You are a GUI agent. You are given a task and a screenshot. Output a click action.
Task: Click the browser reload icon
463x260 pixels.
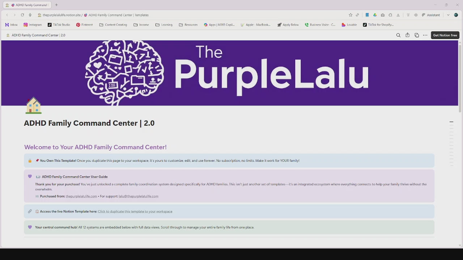tap(22, 15)
